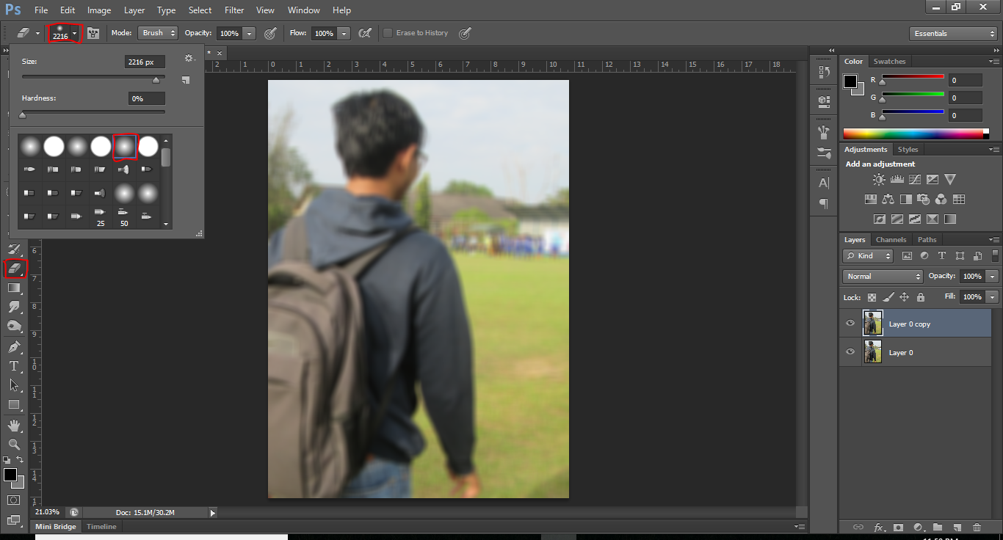Viewport: 1003px width, 540px height.
Task: Select the Eraser tool in the toolbox
Action: 15,269
